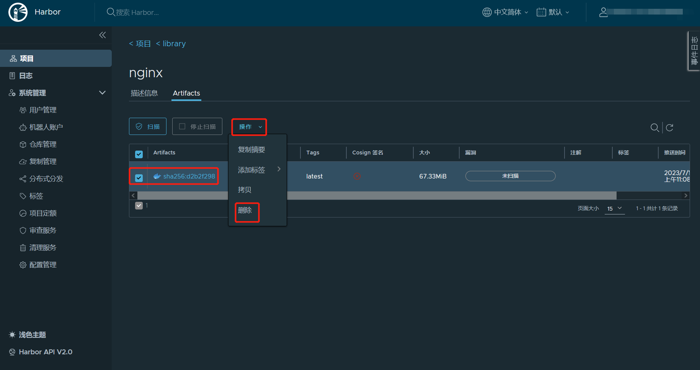Select the Artifacts tab
Image resolution: width=700 pixels, height=370 pixels.
pyautogui.click(x=186, y=93)
